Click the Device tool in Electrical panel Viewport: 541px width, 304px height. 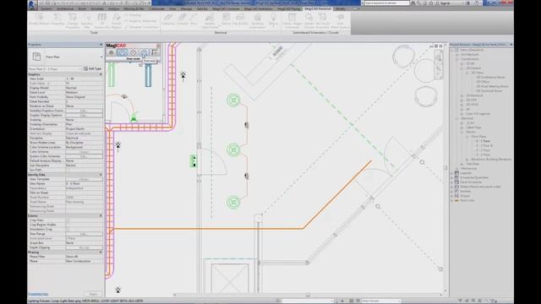(226, 19)
